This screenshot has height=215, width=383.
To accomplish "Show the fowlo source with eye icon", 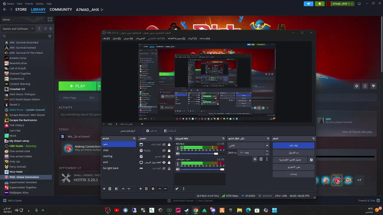I will [164, 150].
